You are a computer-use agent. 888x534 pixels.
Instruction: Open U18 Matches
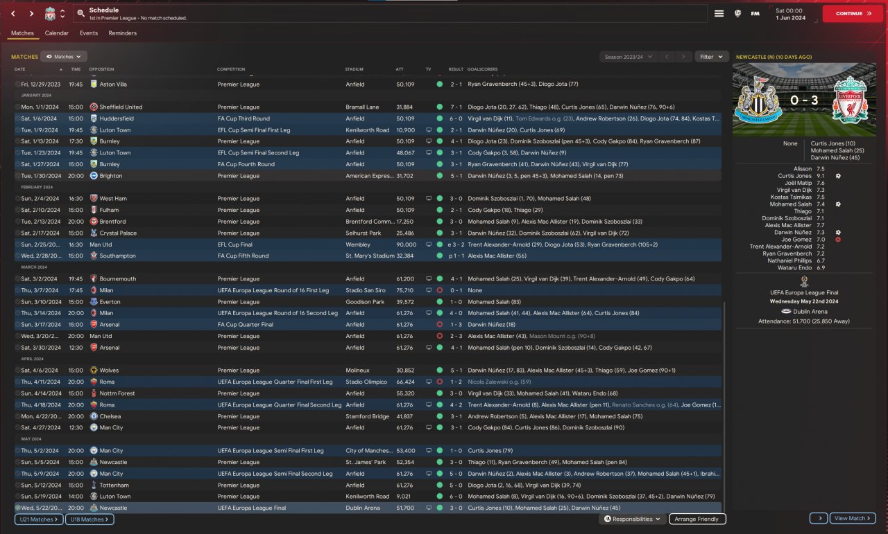89,519
